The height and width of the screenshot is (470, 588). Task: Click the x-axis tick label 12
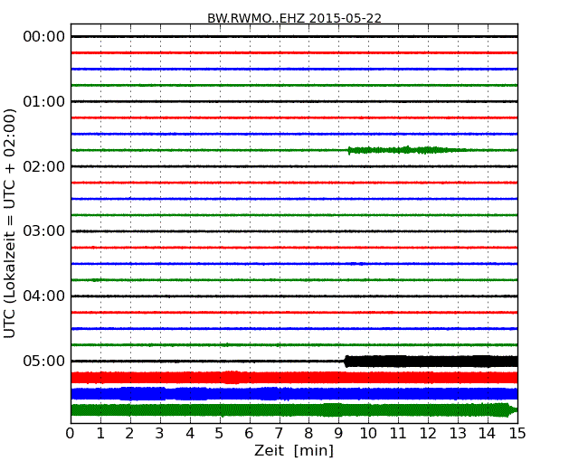click(428, 434)
